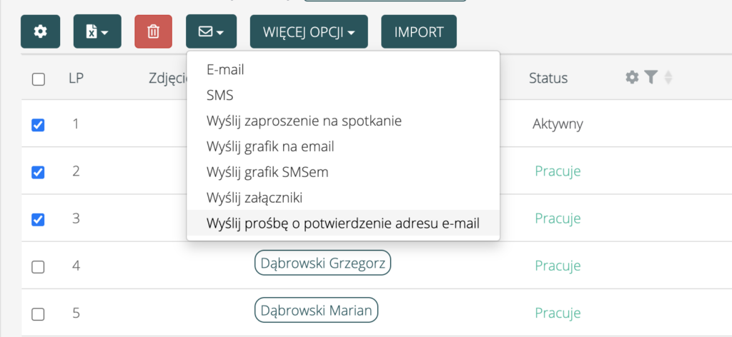This screenshot has width=732, height=337.
Task: Open employee Dąbrowski Marian link
Action: [316, 311]
